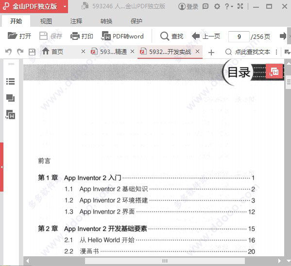This screenshot has height=266, width=291.
Task: Toggle fullscreen mode icon
Action: (x=240, y=6)
